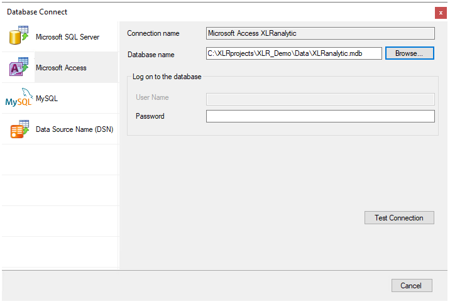This screenshot has width=450, height=304.
Task: Click the 'User Name' label
Action: tap(152, 97)
